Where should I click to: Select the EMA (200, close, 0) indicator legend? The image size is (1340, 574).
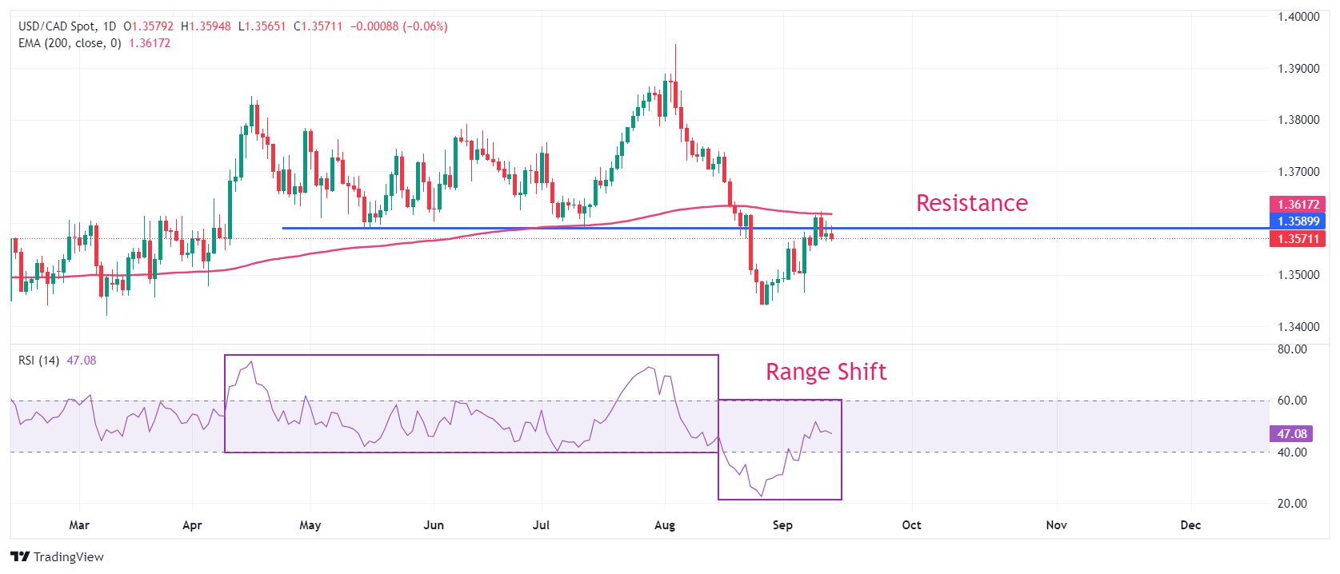70,43
